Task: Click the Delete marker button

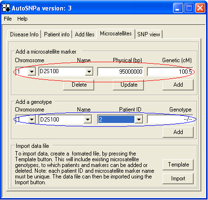Action: 79,85
